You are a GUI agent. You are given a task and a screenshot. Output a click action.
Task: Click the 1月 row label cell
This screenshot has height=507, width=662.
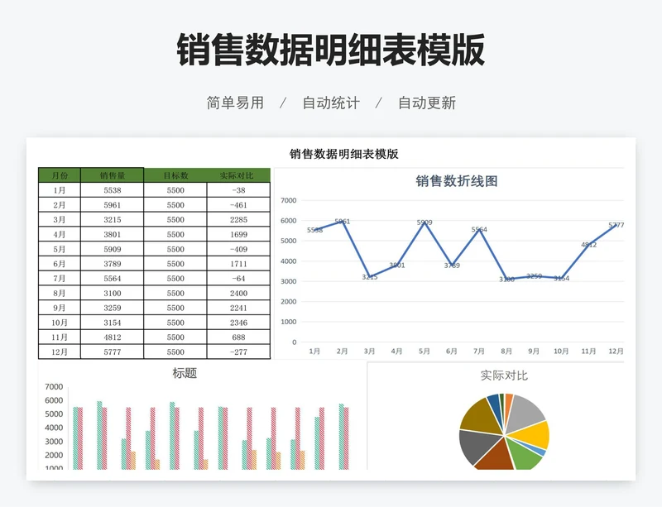click(60, 190)
